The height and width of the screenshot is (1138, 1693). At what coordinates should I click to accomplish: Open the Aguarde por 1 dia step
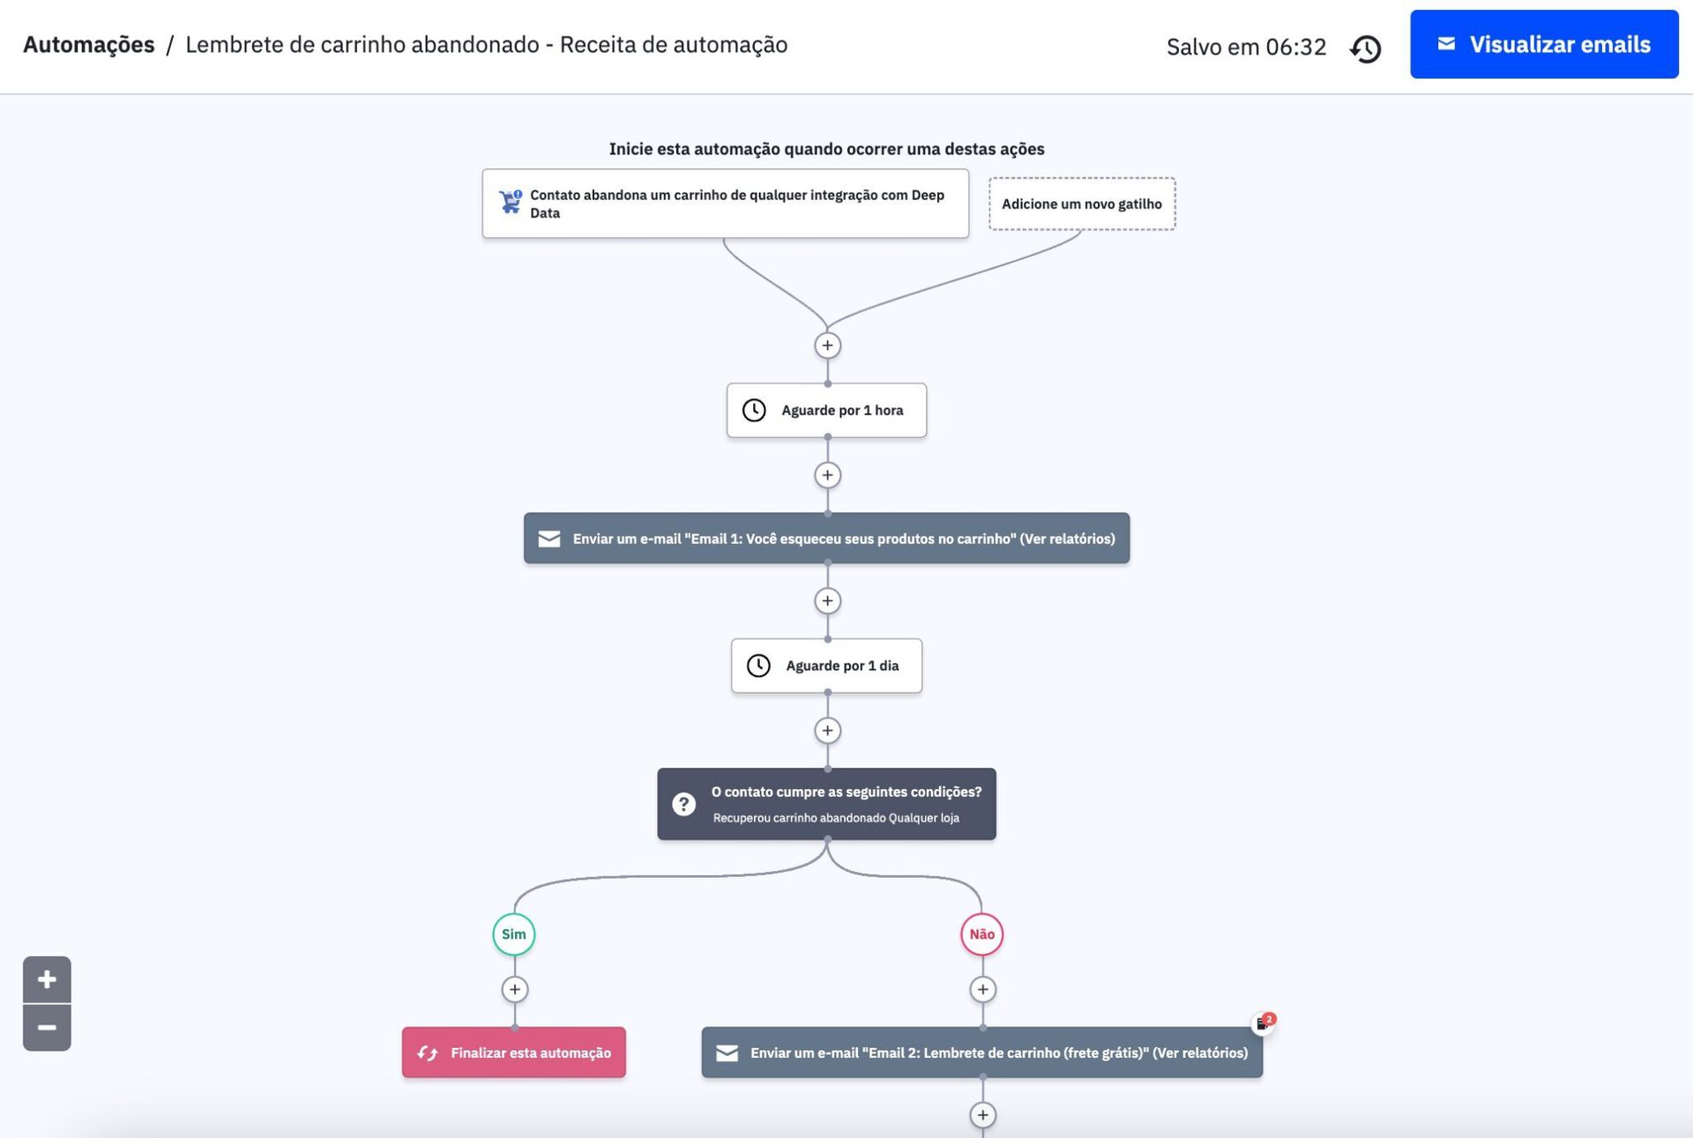click(826, 666)
